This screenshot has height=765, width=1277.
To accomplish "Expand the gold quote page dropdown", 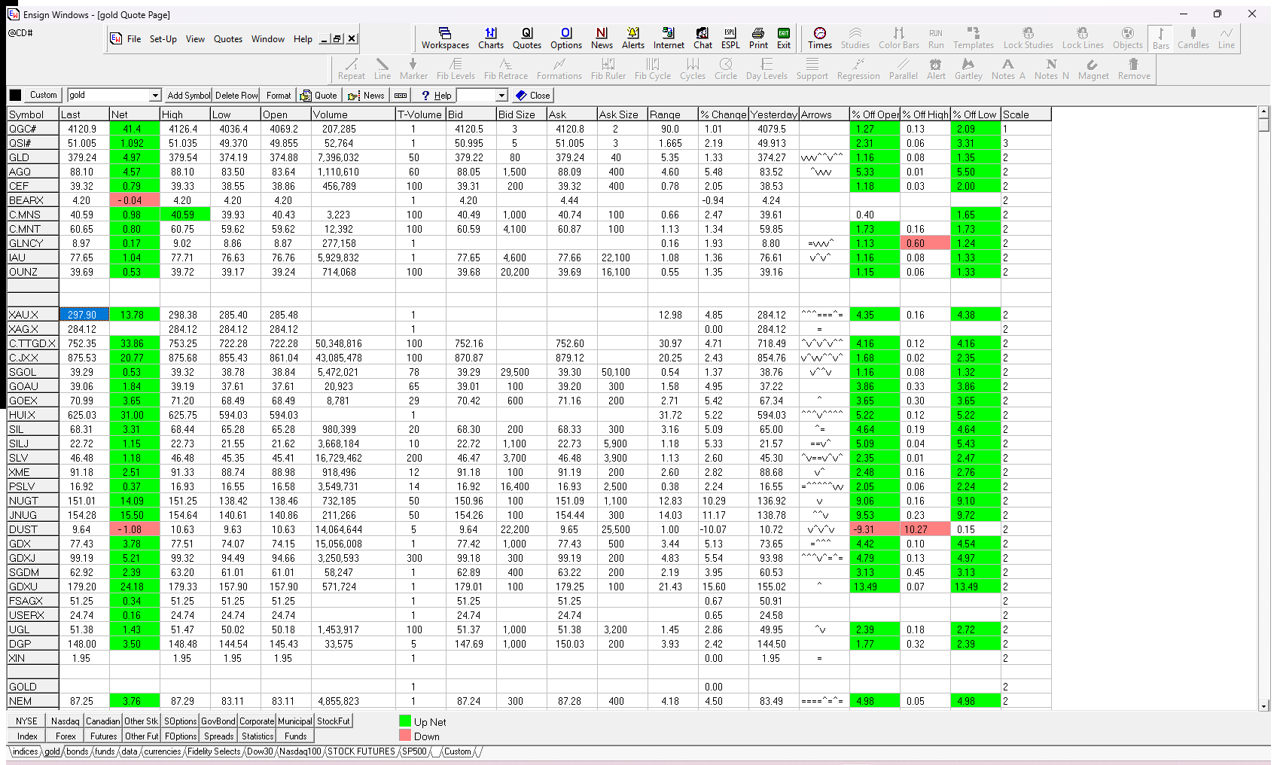I will pyautogui.click(x=155, y=96).
